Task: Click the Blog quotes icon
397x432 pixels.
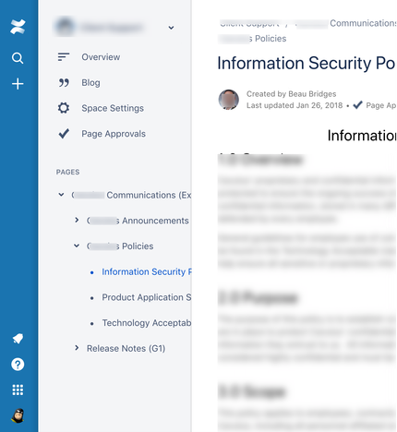Action: 64,82
